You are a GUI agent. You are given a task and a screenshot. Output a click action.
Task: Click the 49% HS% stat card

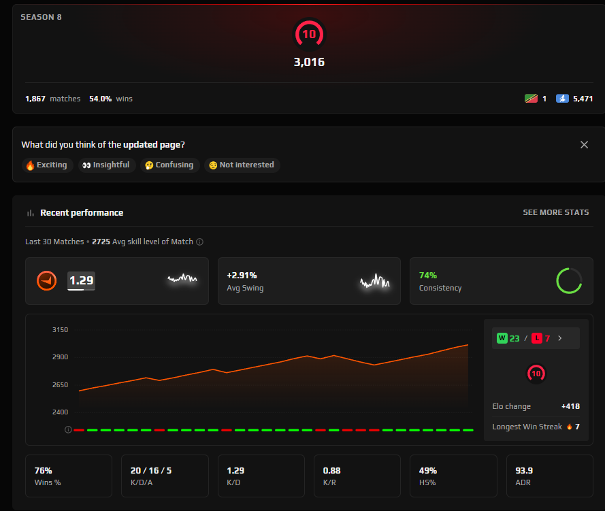tap(453, 476)
